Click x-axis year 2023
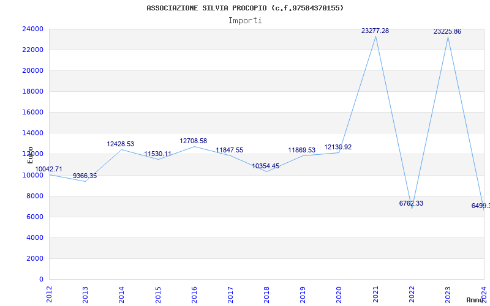Screen dimensions: 490x306 click(448, 294)
